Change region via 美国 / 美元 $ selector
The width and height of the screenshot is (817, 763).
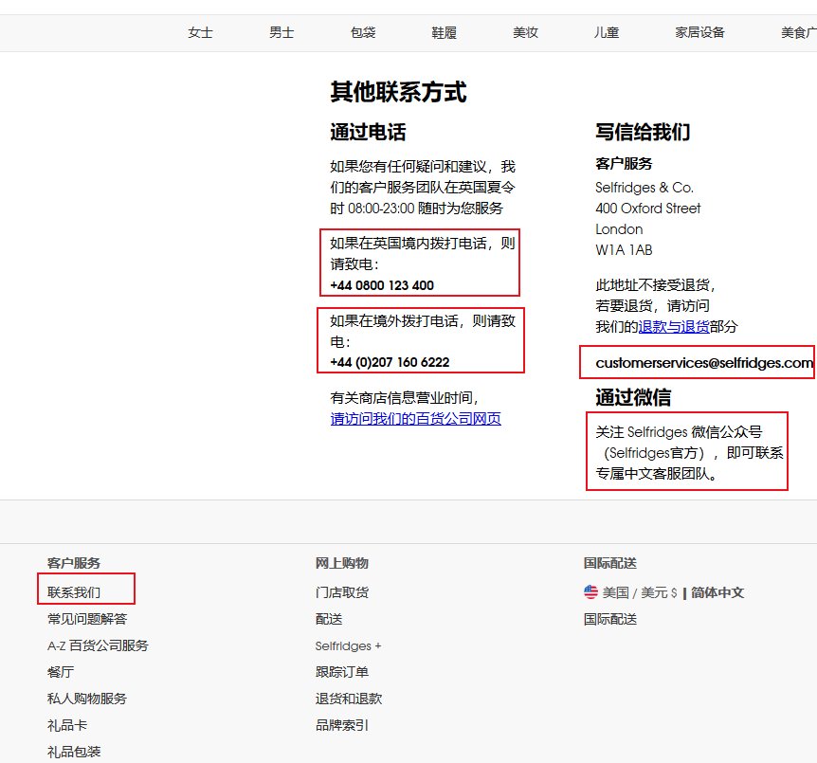click(x=640, y=592)
